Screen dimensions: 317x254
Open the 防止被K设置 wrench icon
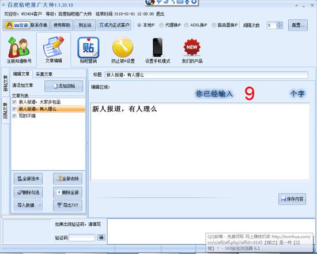coord(123,50)
